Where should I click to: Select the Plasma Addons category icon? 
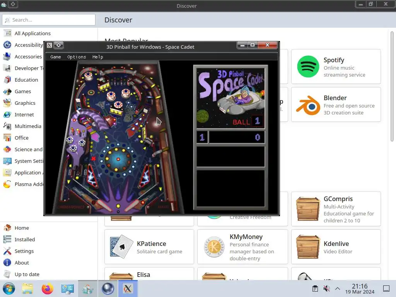[x=7, y=184]
